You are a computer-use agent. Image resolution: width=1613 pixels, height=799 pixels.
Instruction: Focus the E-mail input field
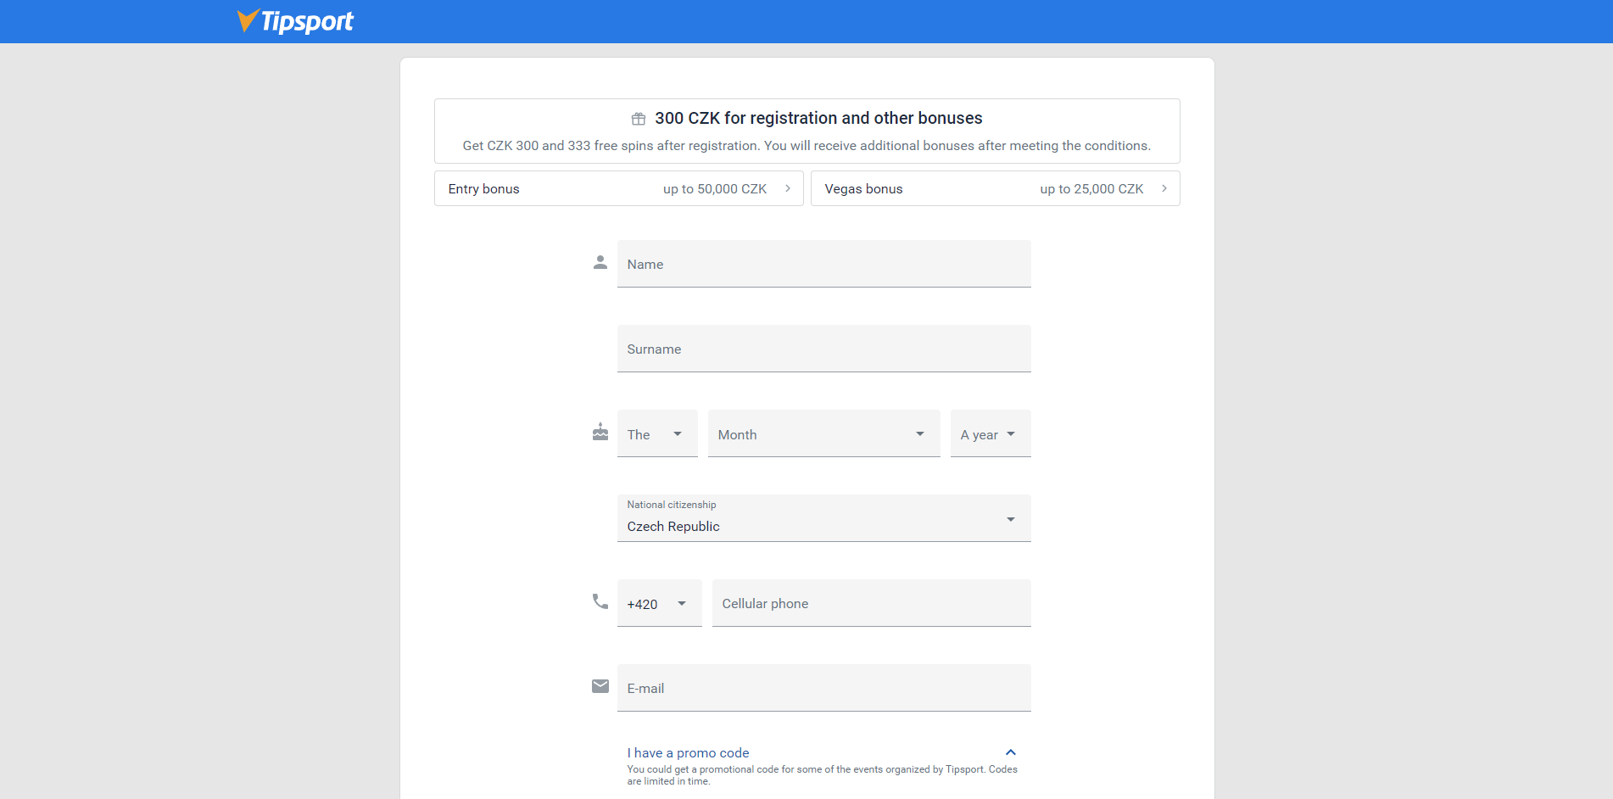(x=824, y=688)
